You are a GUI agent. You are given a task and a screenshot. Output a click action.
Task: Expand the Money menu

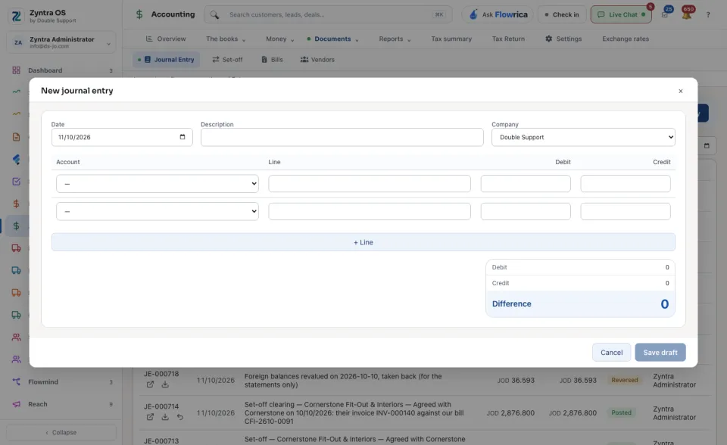pyautogui.click(x=280, y=39)
